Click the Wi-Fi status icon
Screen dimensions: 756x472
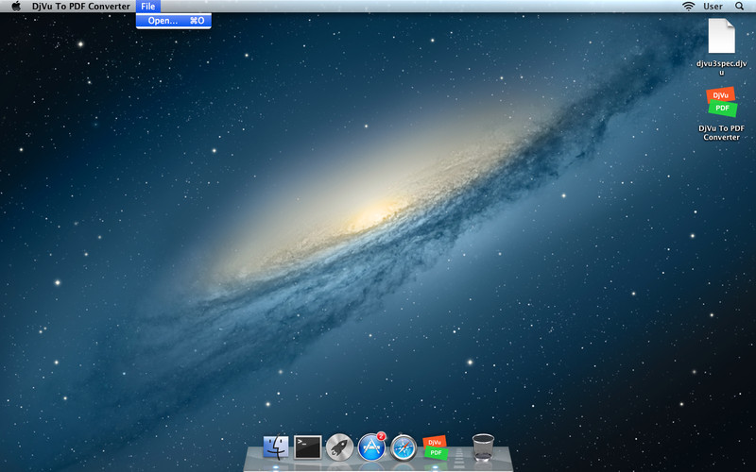point(689,7)
